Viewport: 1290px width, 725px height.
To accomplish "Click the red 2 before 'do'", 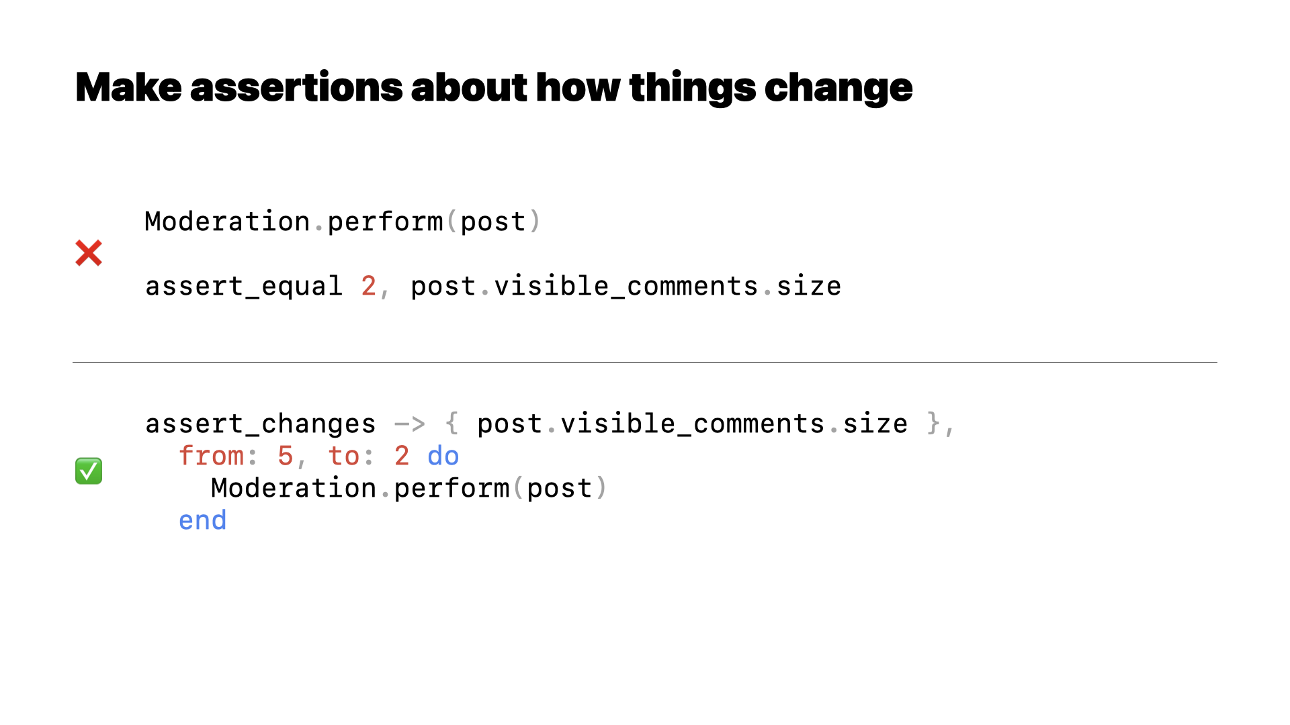I will coord(402,456).
